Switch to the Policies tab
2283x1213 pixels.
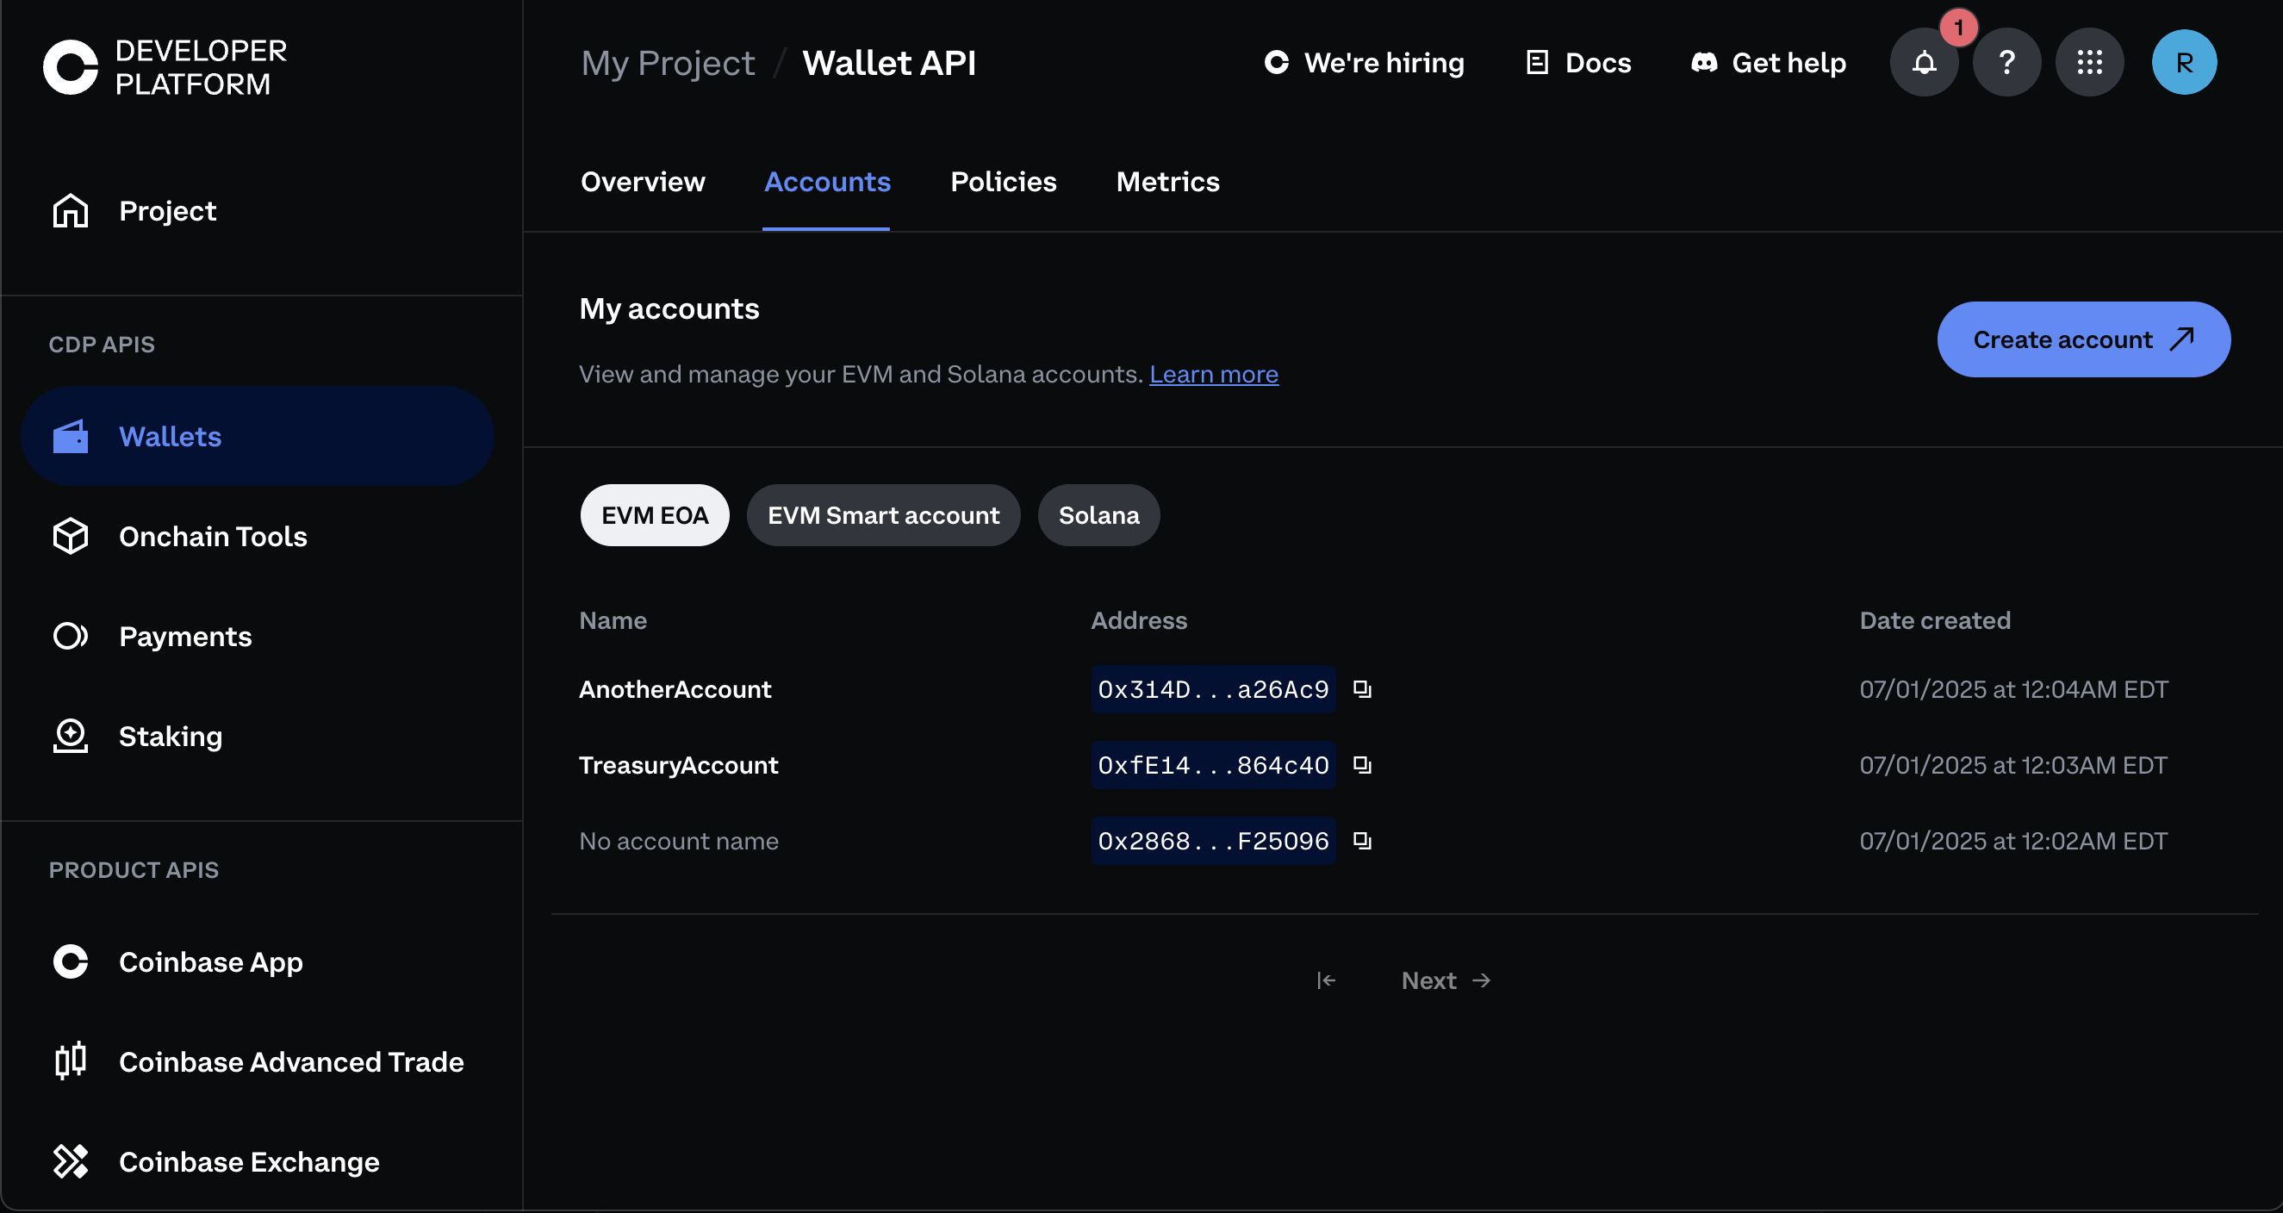coord(1002,182)
